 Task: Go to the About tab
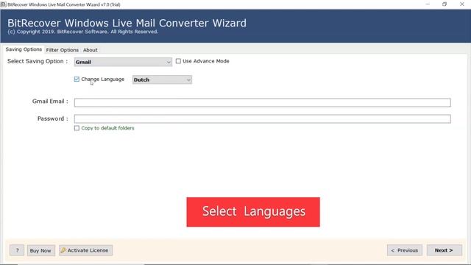pos(90,50)
